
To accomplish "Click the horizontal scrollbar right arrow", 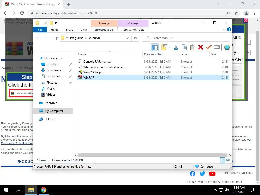I will click(x=230, y=155).
